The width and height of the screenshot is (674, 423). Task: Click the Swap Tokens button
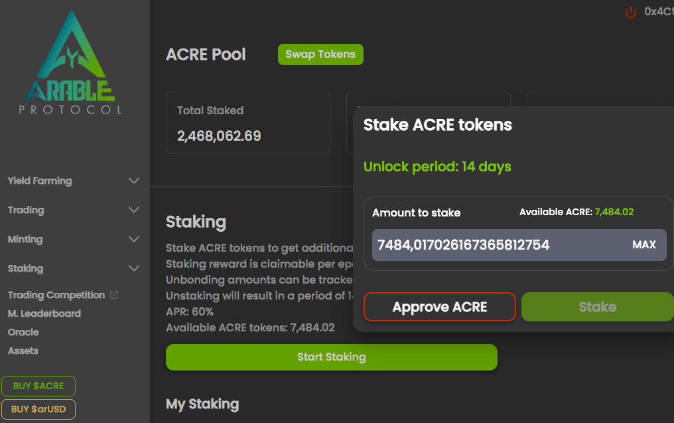[320, 54]
